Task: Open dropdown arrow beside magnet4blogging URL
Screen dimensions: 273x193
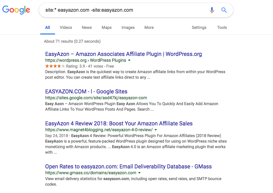Action: click(x=156, y=130)
